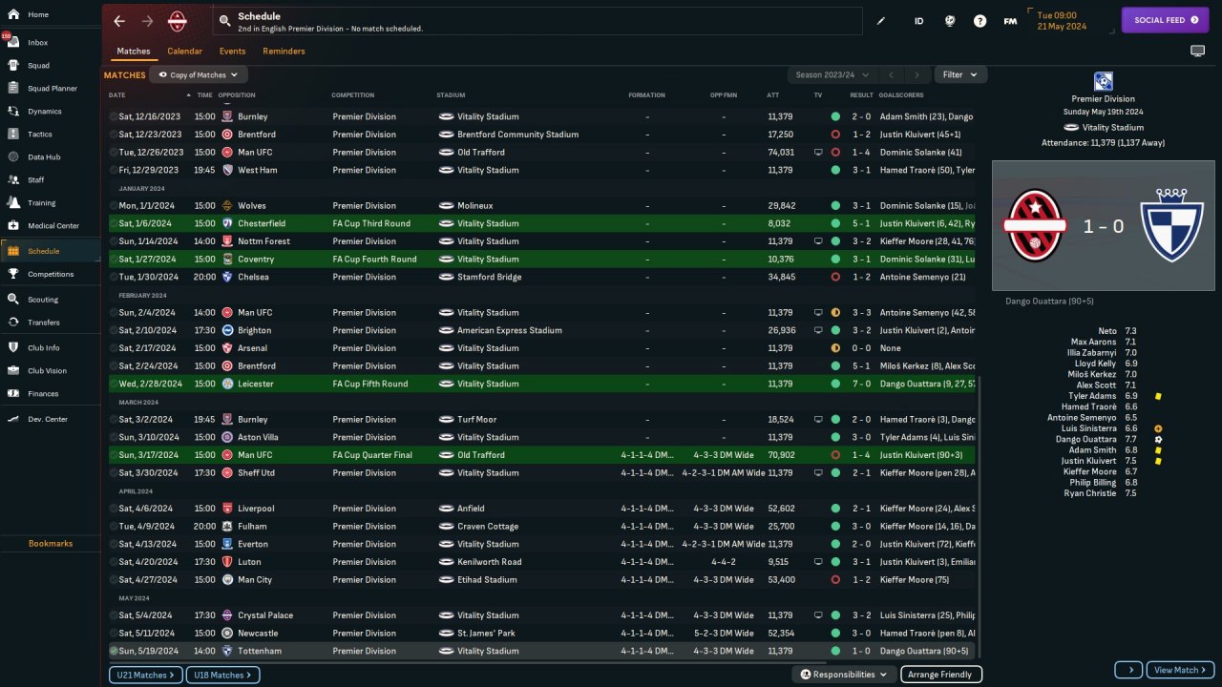Open Transfers section
Screen dimensions: 1222x687
coord(50,323)
